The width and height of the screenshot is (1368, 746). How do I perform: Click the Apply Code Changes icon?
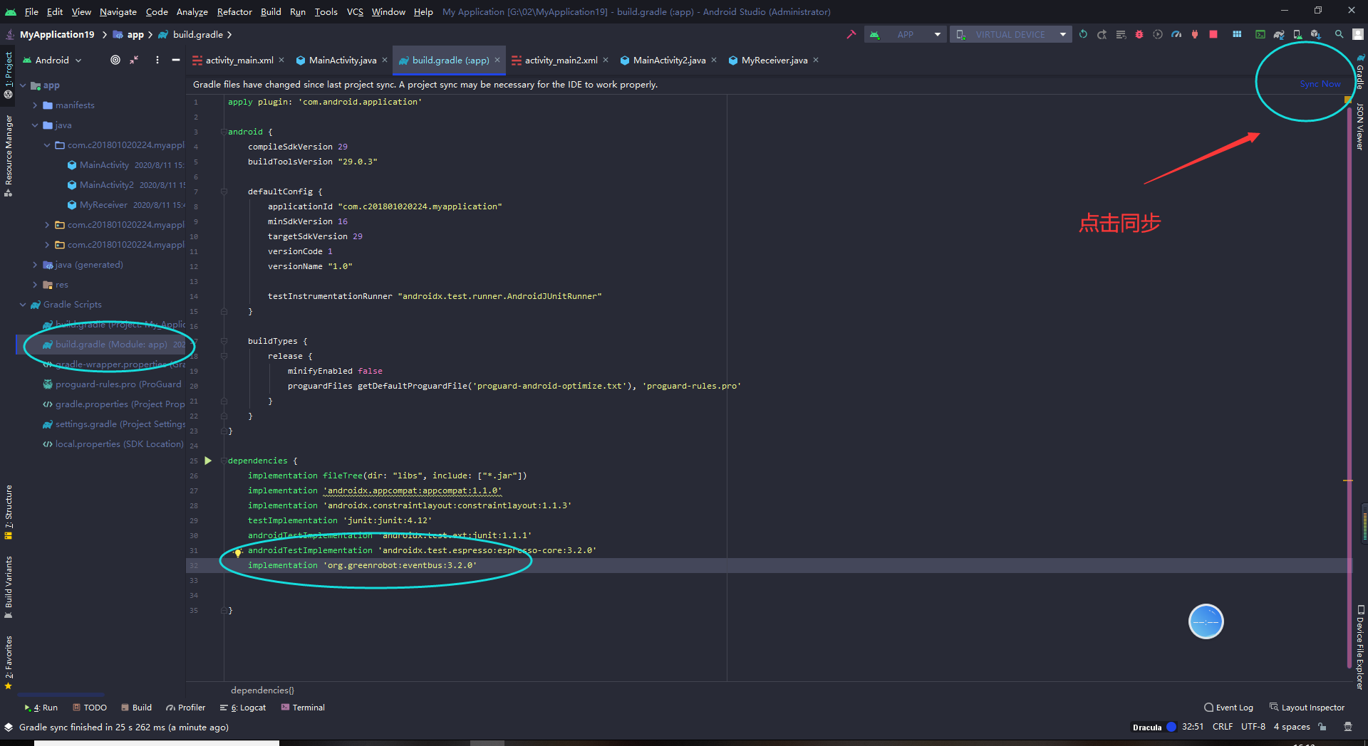point(1121,34)
